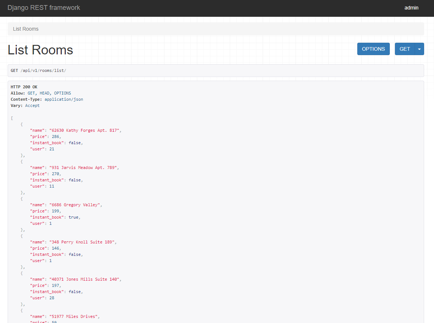
Task: Select the price value 146 of Perry Knoll
Action: pos(55,248)
